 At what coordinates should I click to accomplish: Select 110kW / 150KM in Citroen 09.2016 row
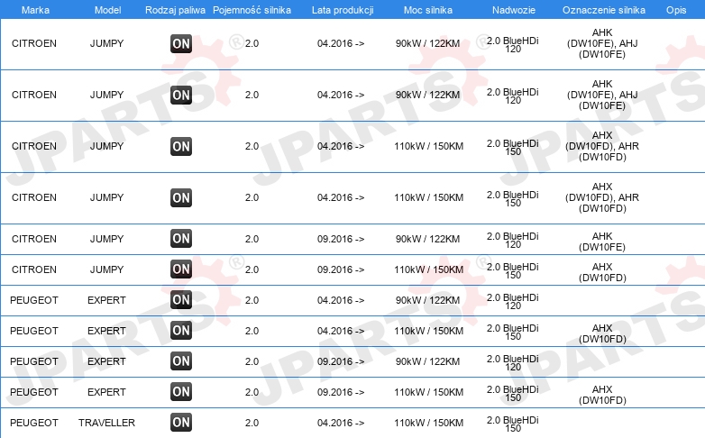(428, 269)
